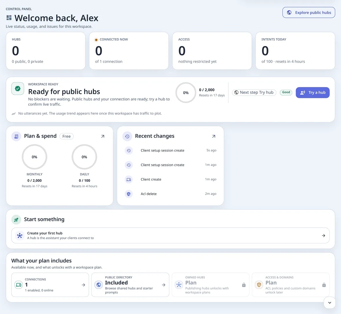341x314 pixels.
Task: Click the Monthly 0% usage ring
Action: click(35, 157)
